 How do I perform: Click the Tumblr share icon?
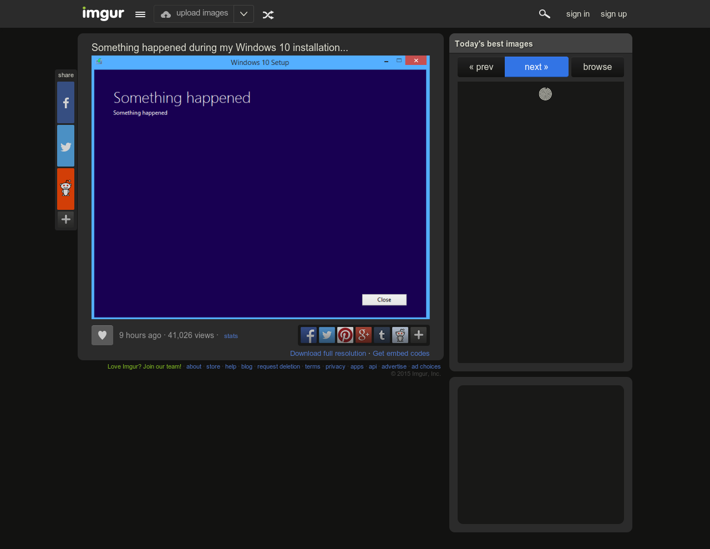382,335
